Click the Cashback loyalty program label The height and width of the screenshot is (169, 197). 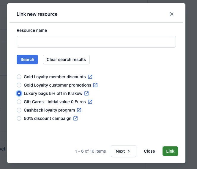point(49,110)
